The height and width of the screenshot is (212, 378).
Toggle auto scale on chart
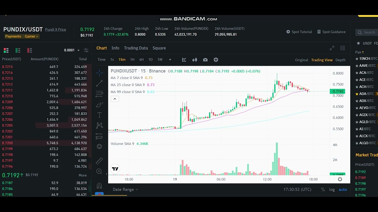[343, 190]
